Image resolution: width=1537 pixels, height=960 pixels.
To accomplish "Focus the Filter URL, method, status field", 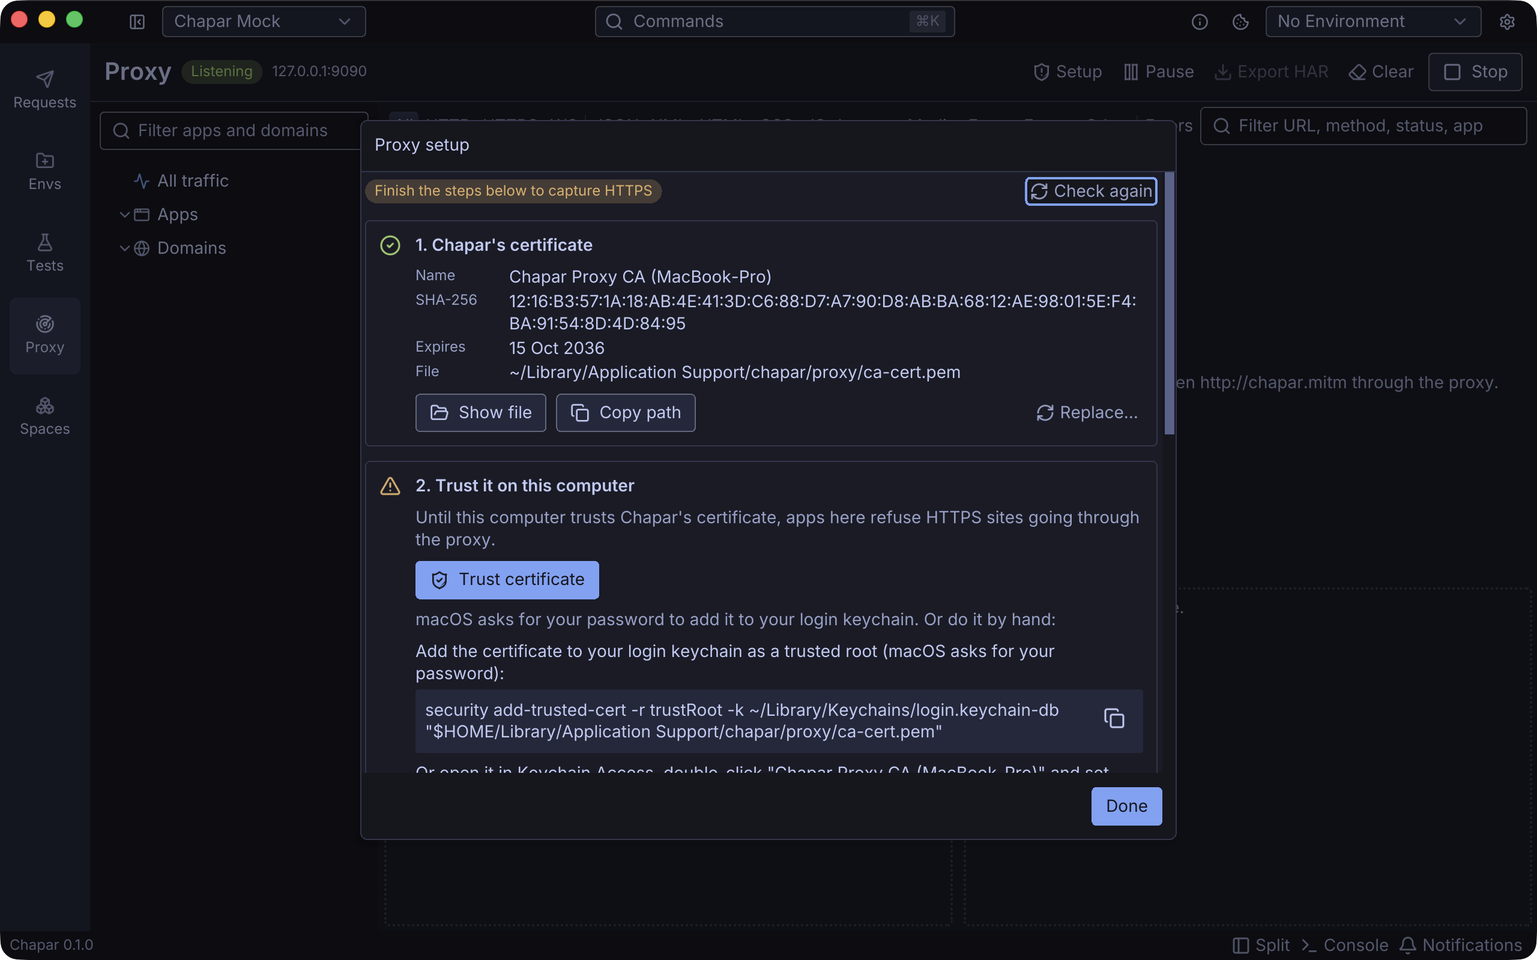I will coord(1363,126).
